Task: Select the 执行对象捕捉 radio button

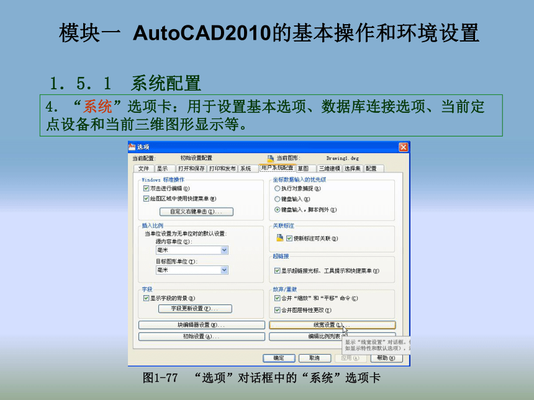Action: tap(277, 189)
